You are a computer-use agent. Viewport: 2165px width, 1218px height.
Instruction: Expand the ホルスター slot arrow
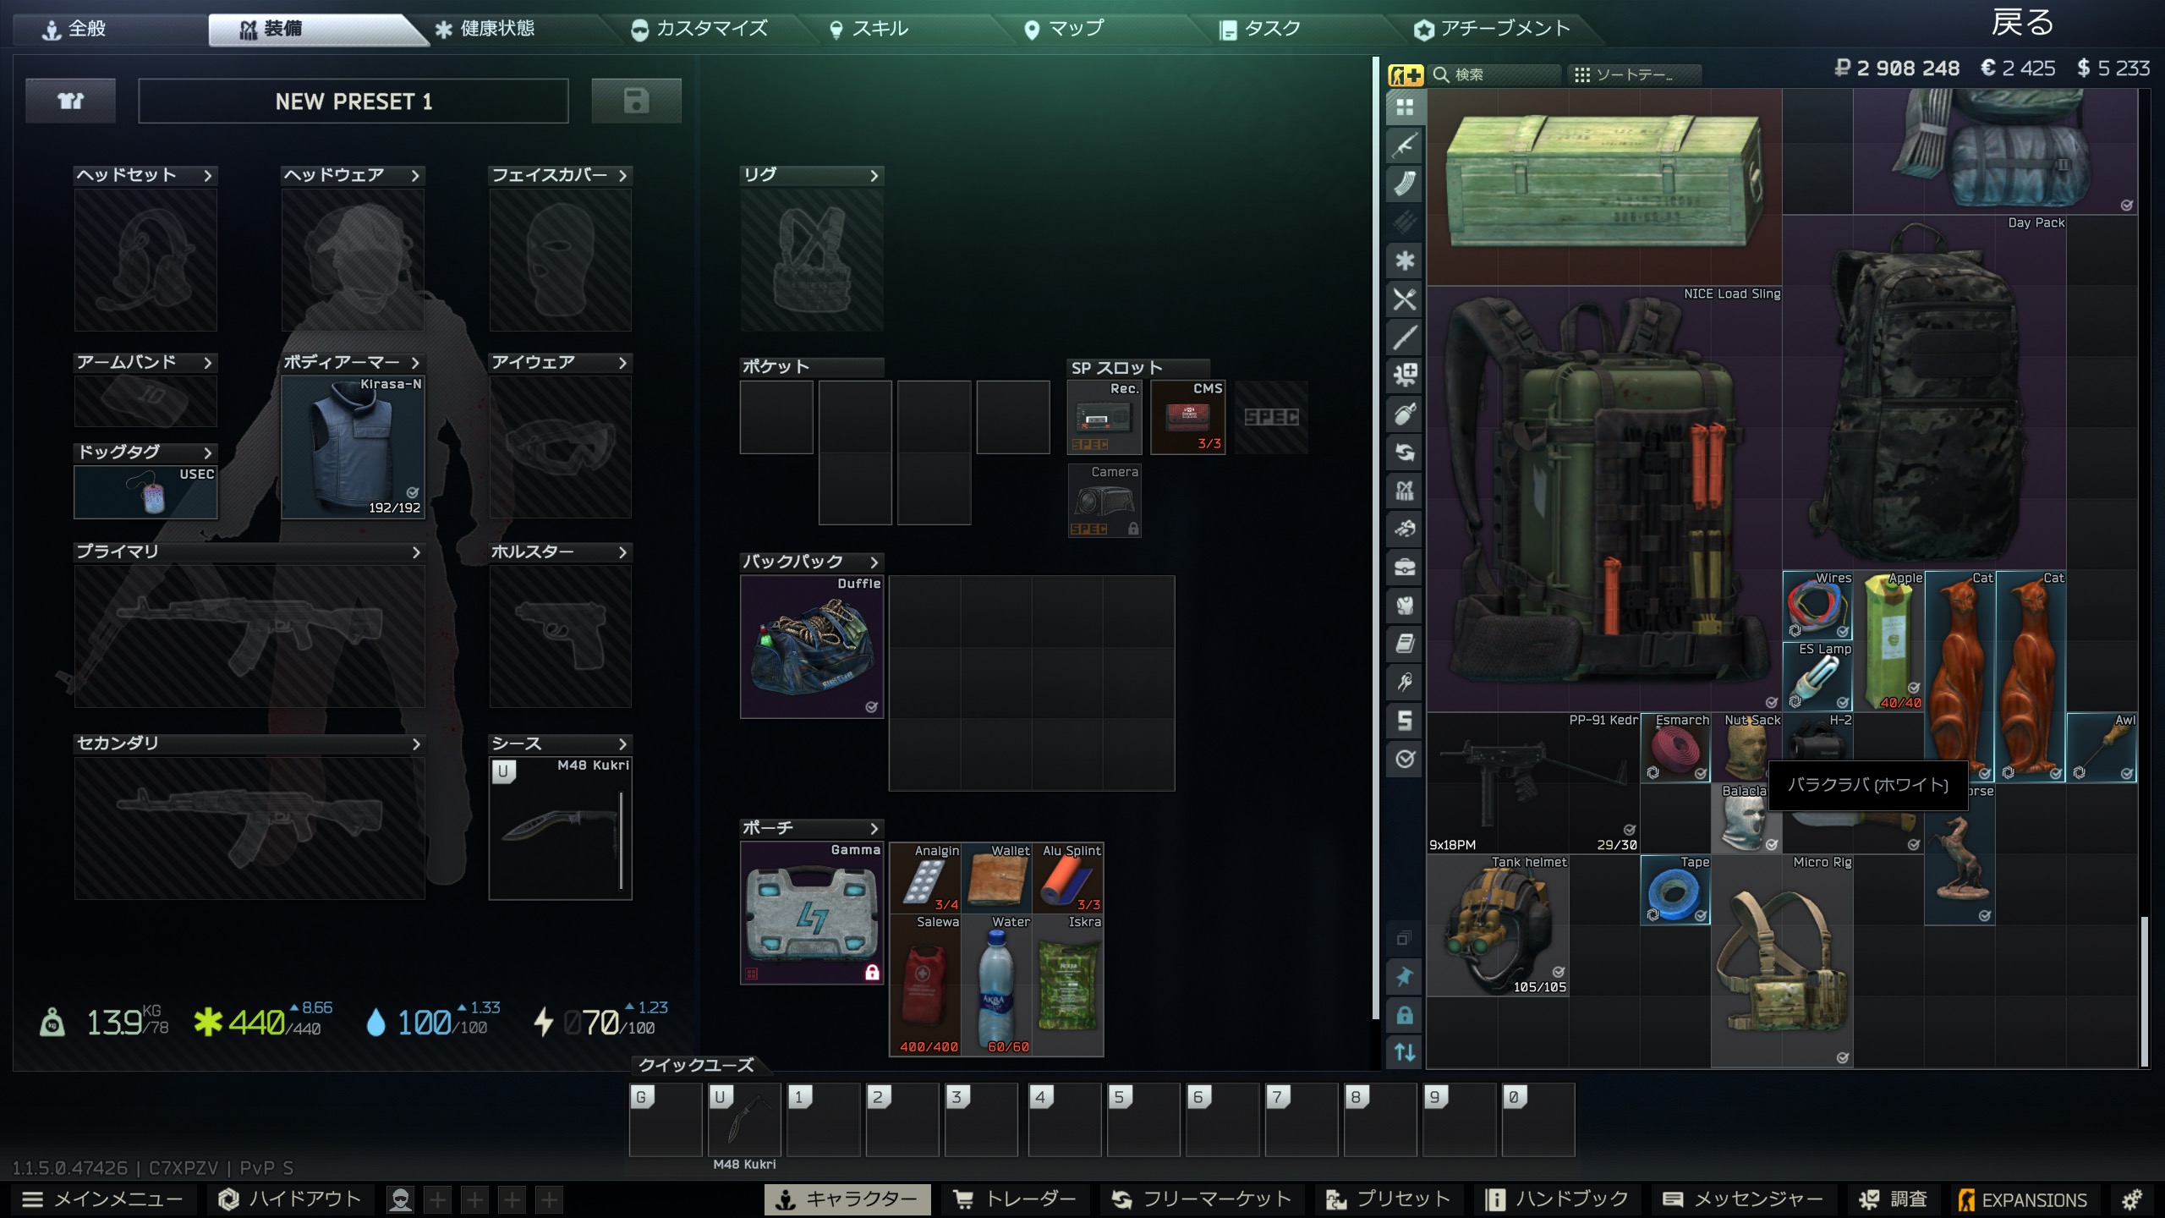pyautogui.click(x=622, y=552)
